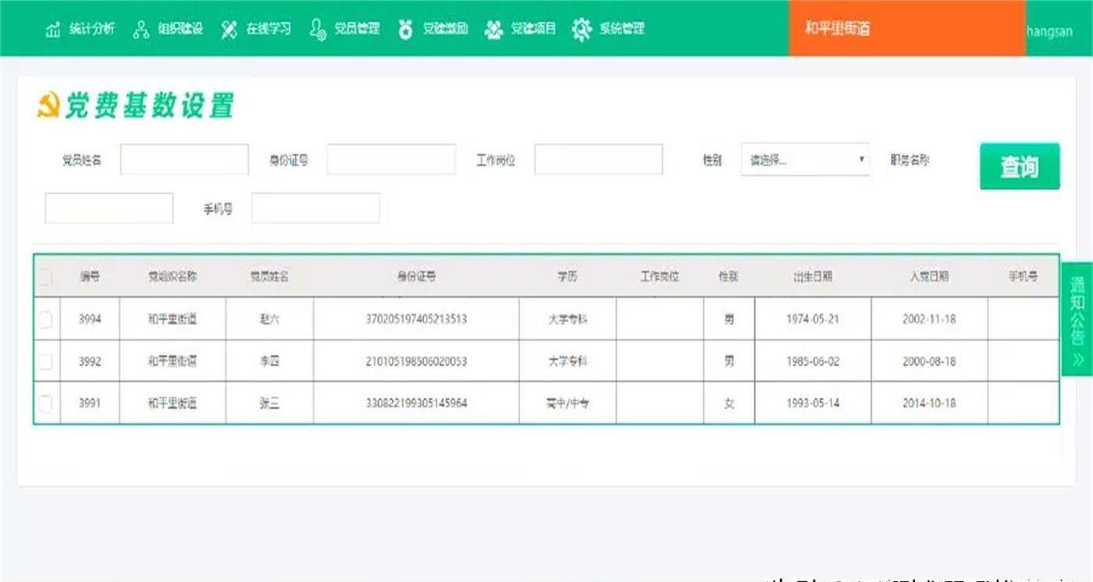1093x582 pixels.
Task: Open the 和平里街道 organization selector
Action: [906, 29]
